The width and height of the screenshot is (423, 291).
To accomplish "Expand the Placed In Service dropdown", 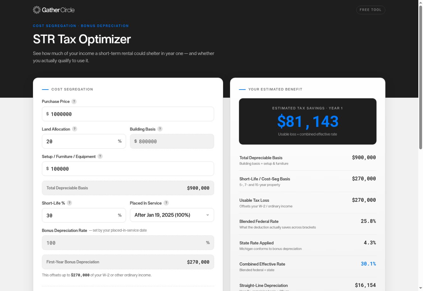I will [x=172, y=215].
